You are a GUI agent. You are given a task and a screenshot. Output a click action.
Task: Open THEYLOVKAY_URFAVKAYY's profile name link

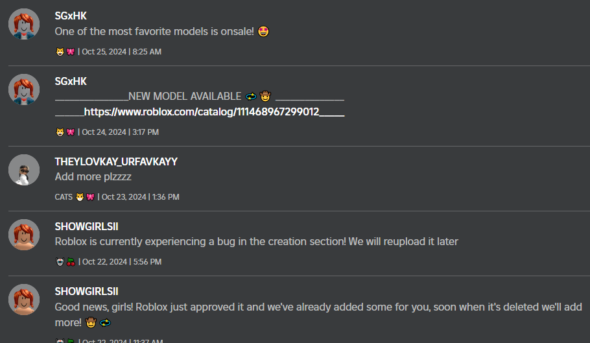click(116, 161)
